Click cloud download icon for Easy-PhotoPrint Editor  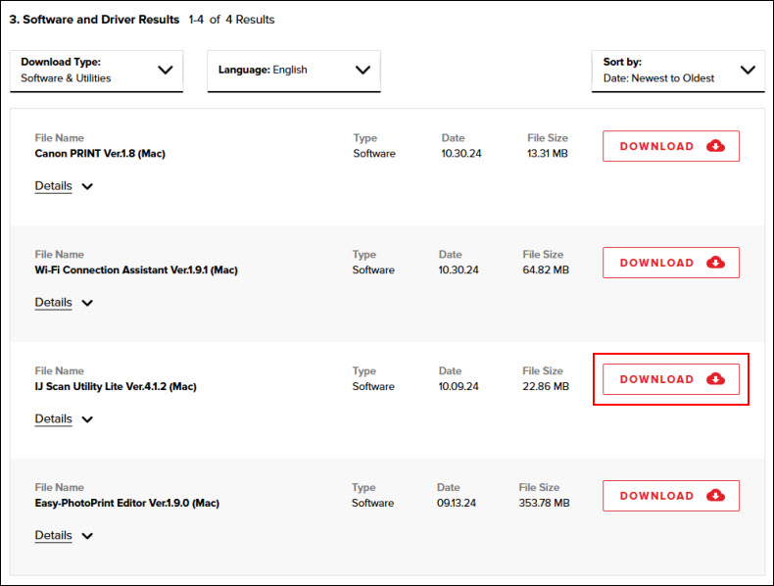point(715,496)
